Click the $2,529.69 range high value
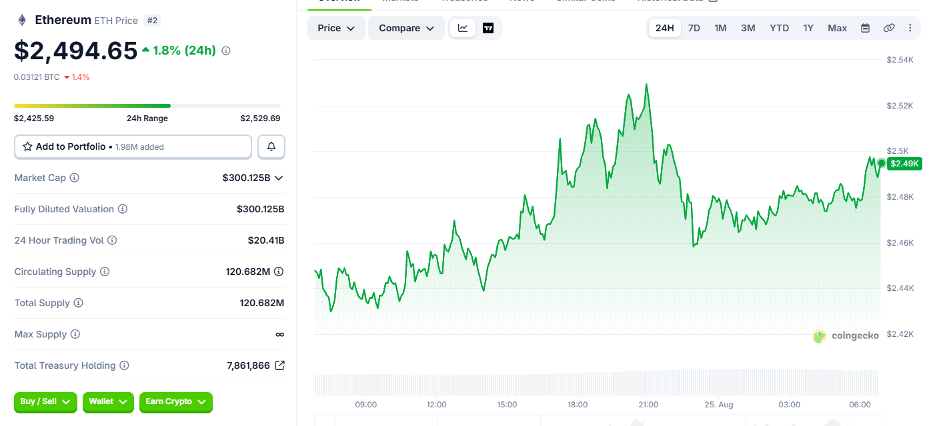This screenshot has height=426, width=931. point(260,118)
